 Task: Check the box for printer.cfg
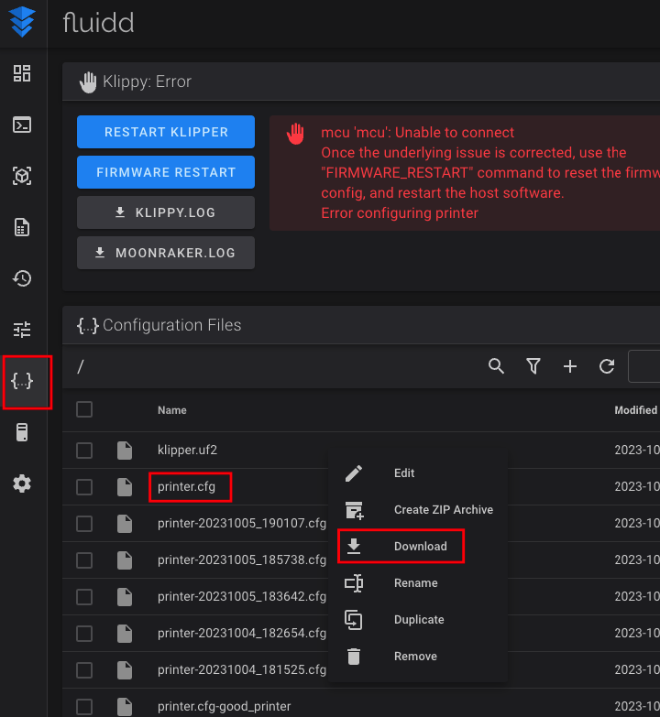84,487
